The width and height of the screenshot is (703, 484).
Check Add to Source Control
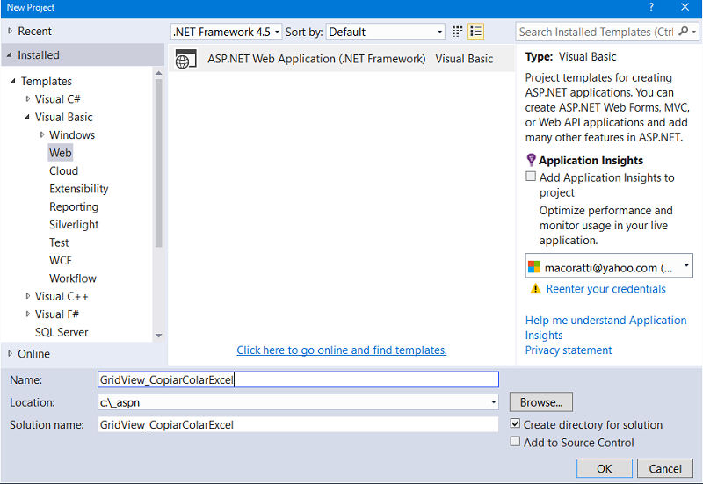[x=515, y=442]
